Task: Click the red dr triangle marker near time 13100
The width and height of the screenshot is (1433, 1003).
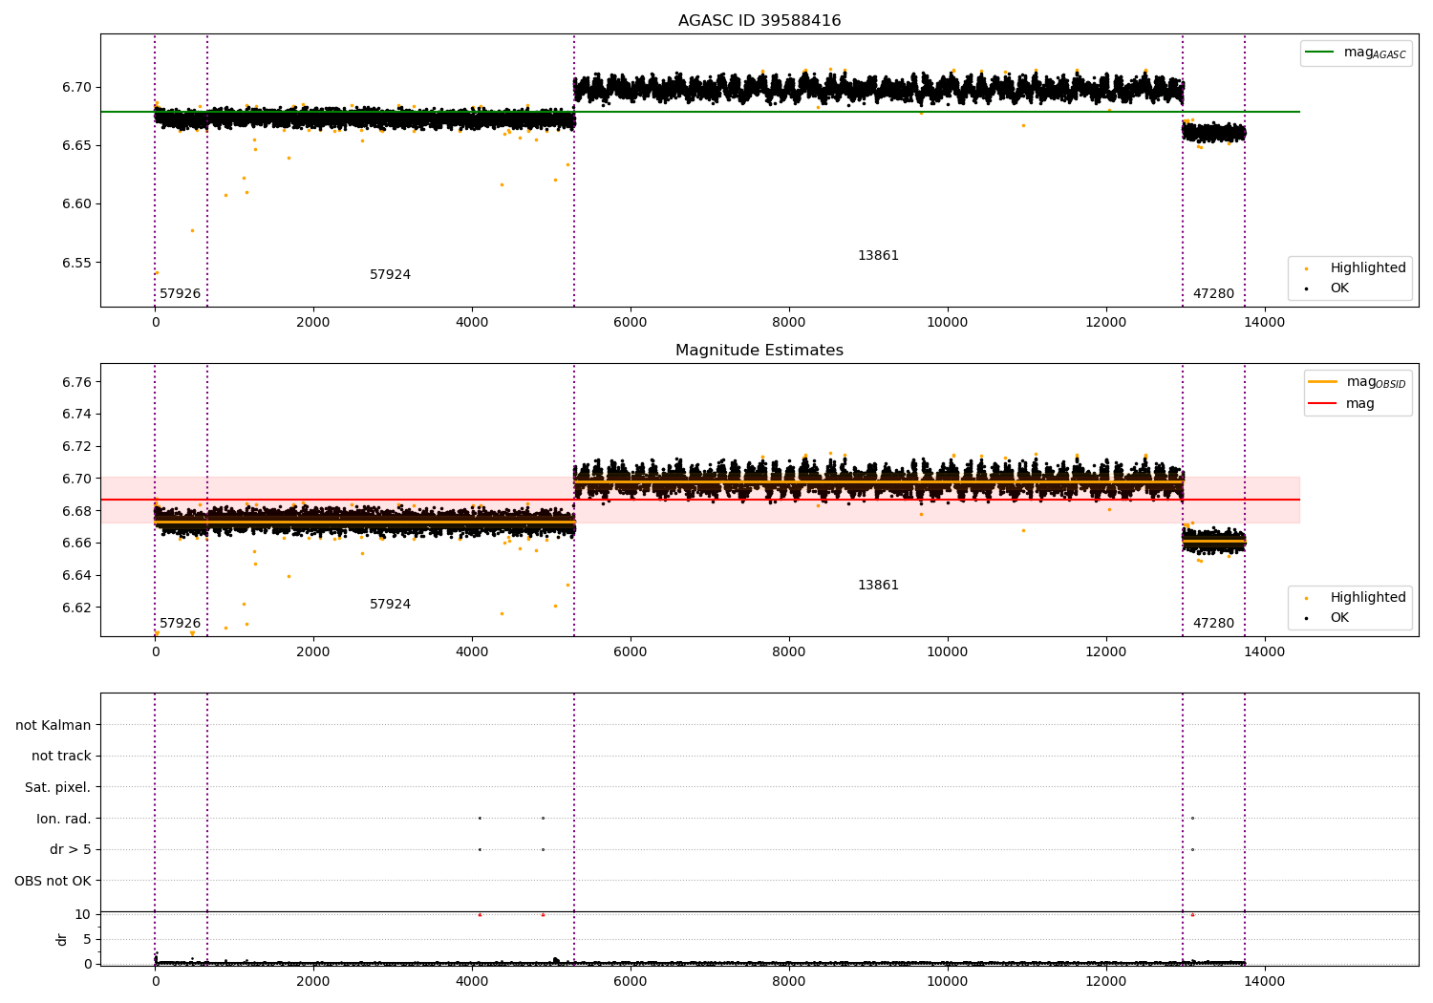Action: [1192, 915]
